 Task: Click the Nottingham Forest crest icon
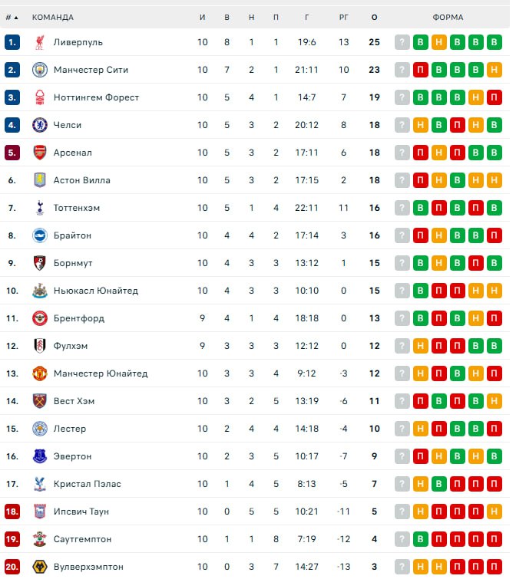pos(39,97)
